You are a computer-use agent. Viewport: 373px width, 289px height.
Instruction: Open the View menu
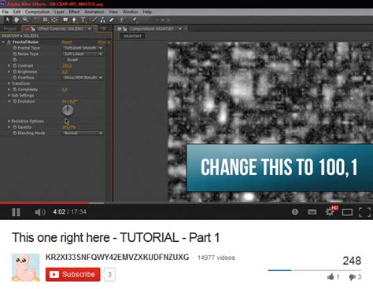[x=113, y=12]
